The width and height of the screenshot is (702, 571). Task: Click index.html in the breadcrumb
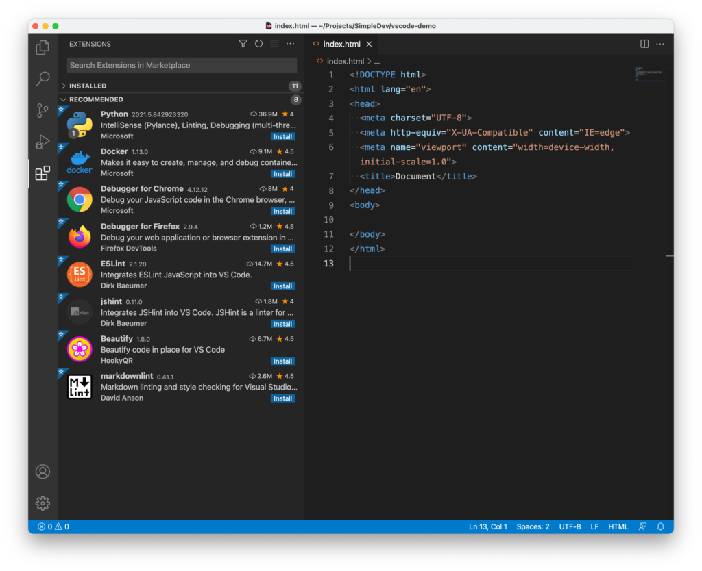[x=346, y=61]
